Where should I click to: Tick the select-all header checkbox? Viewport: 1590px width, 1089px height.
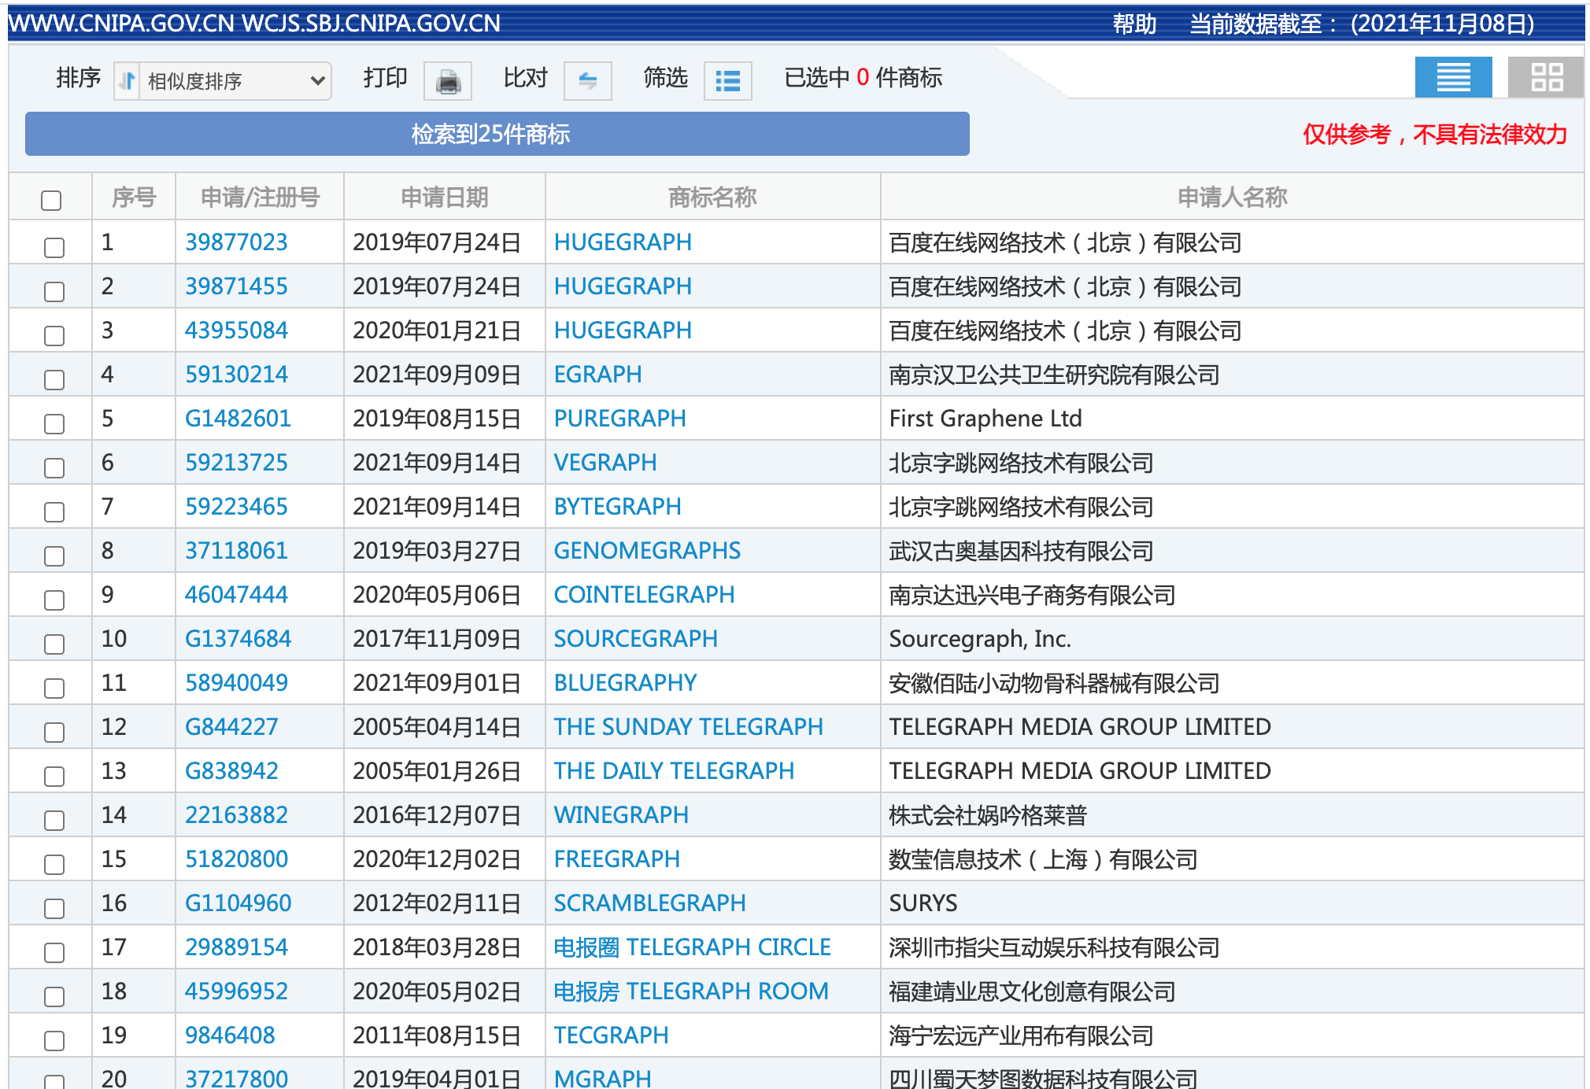(x=51, y=200)
